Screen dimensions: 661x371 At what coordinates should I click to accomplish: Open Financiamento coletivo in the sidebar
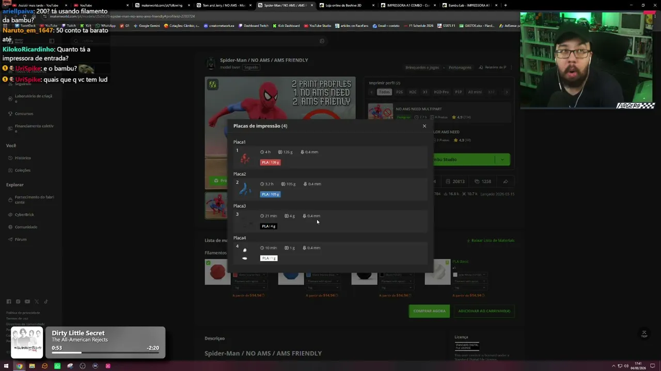pyautogui.click(x=31, y=128)
